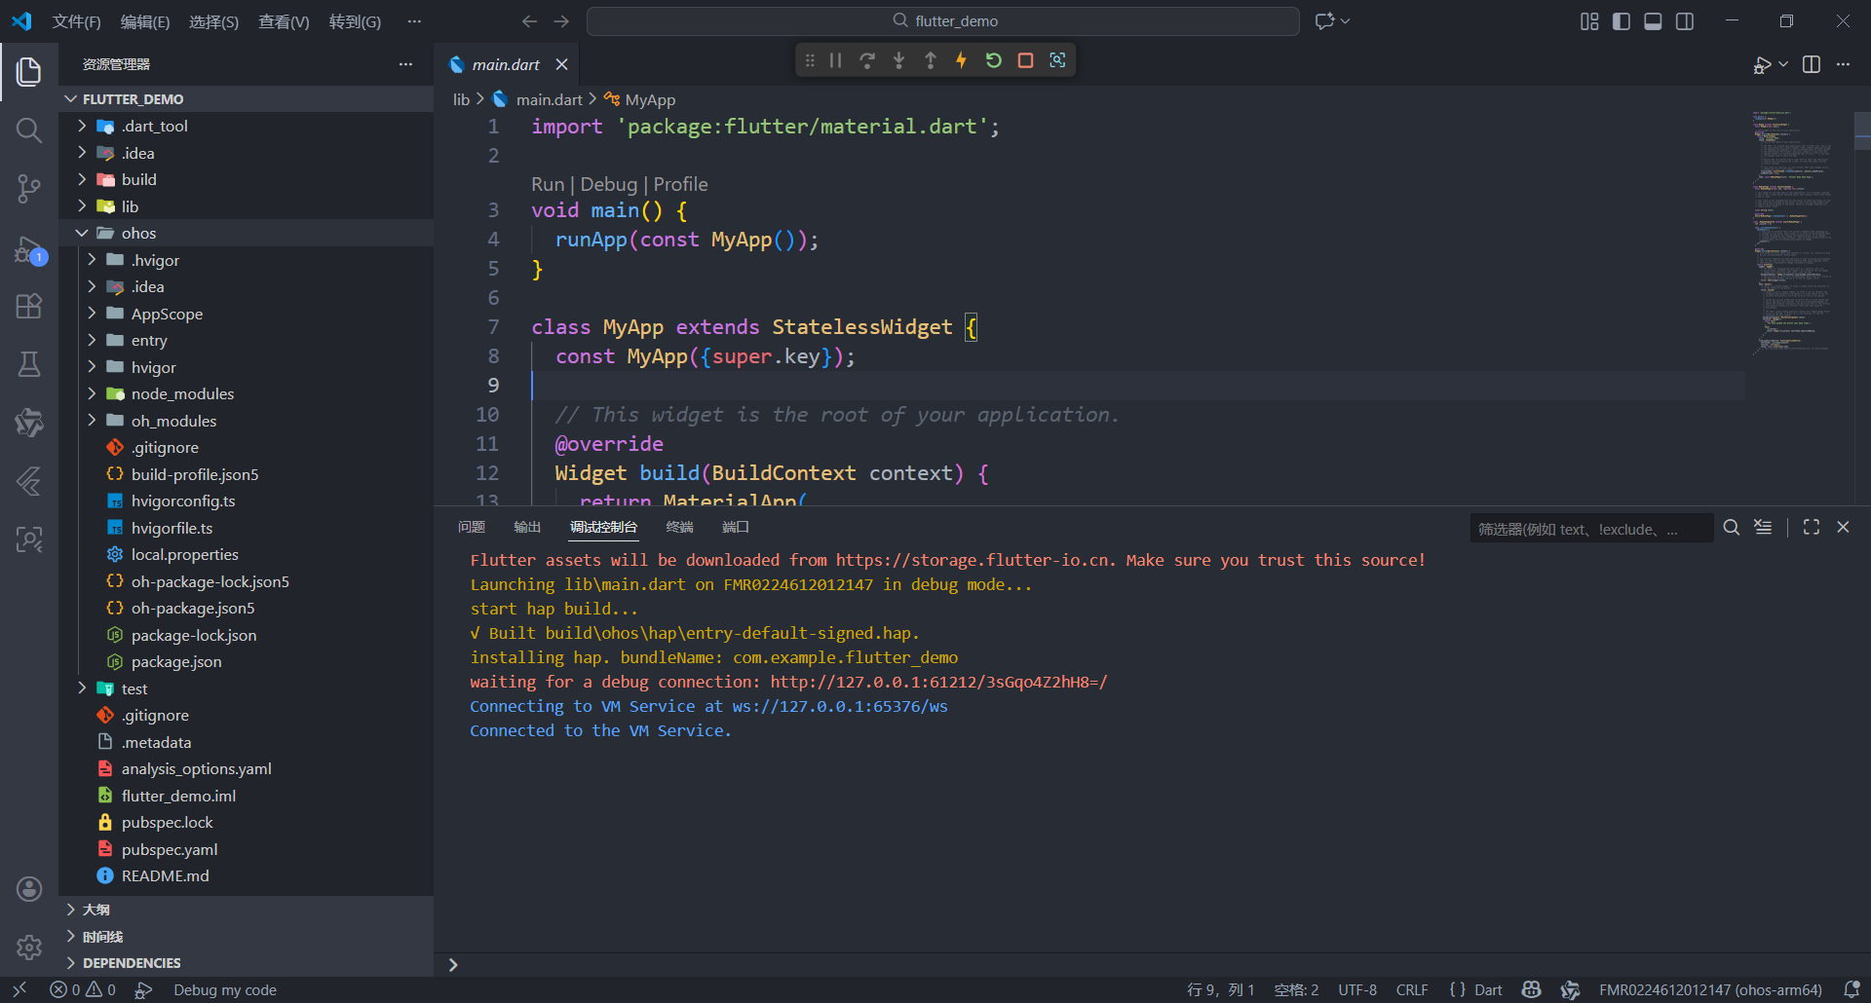The height and width of the screenshot is (1003, 1871).
Task: Click the errors and warnings counter
Action: pyautogui.click(x=83, y=989)
